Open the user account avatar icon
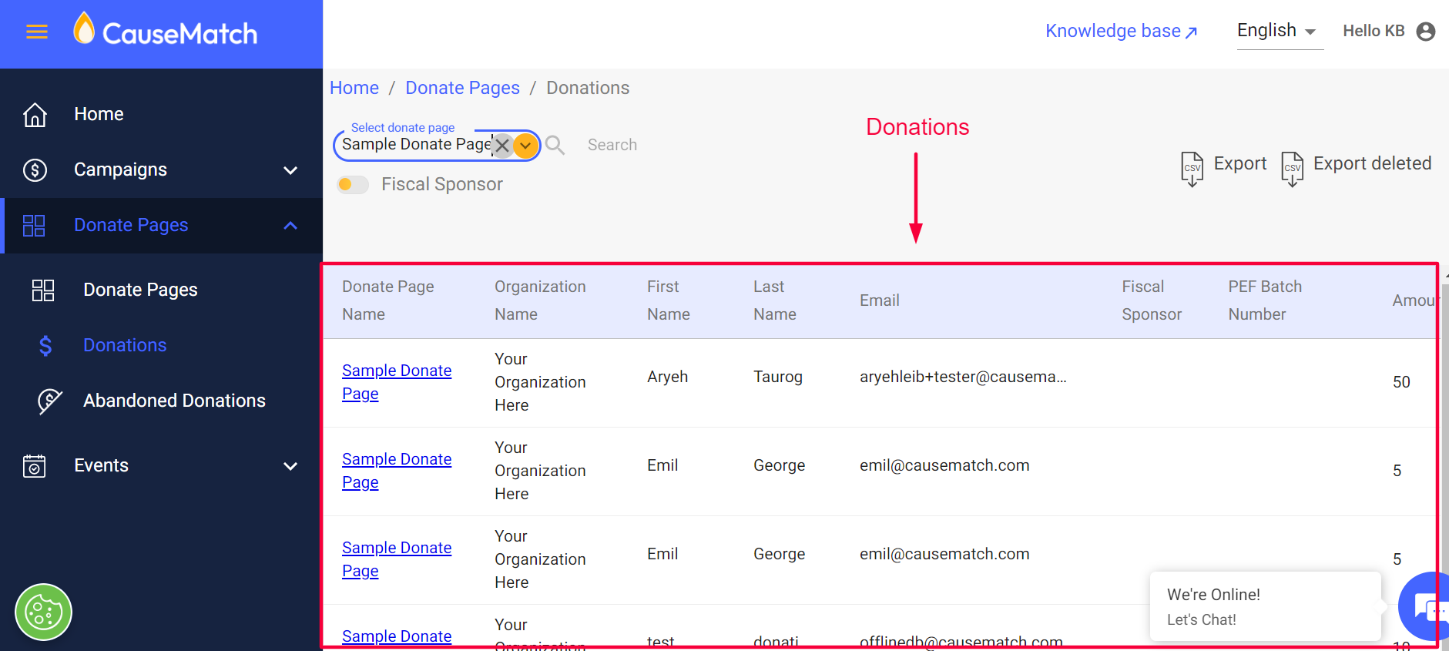Viewport: 1449px width, 651px height. (1426, 31)
